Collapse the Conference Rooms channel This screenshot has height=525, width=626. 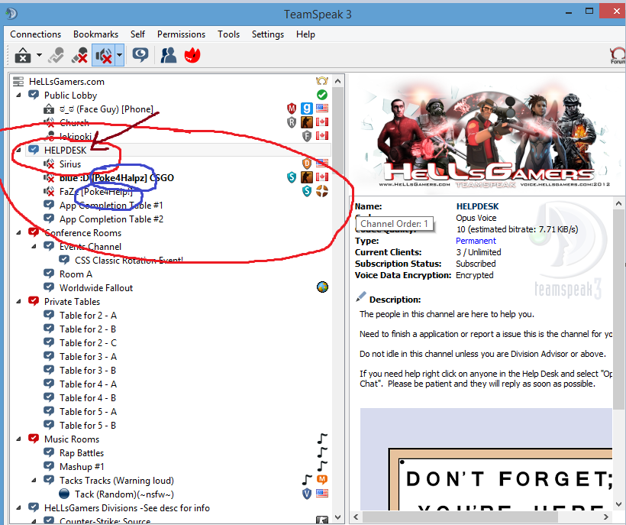click(18, 233)
